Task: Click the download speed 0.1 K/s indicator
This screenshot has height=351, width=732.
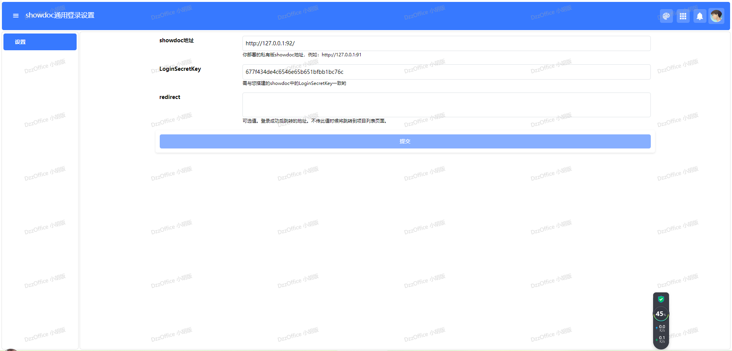Action: 661,339
